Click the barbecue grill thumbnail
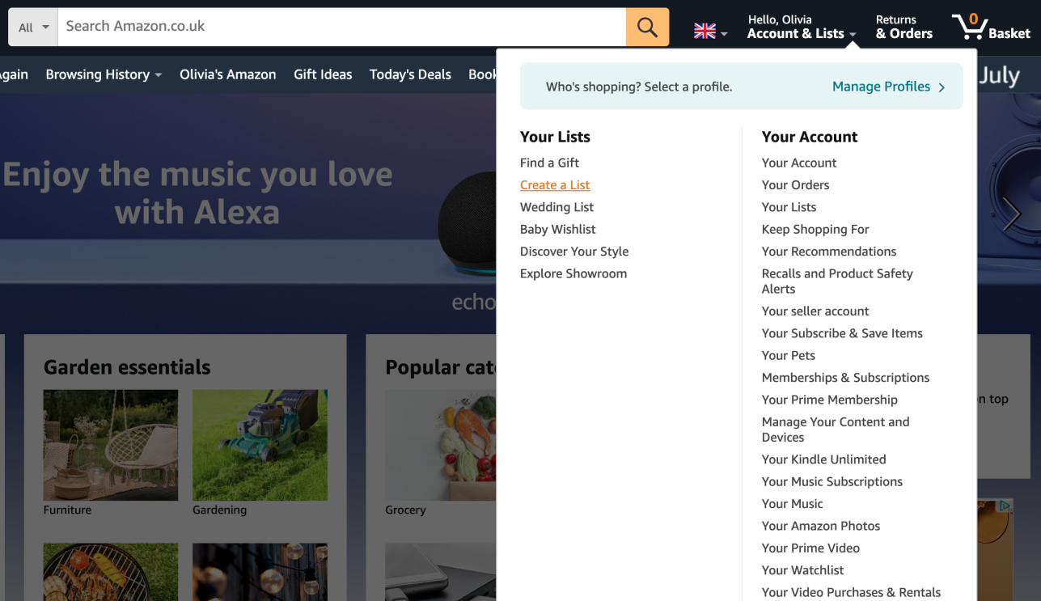Viewport: 1041px width, 601px height. tap(111, 572)
